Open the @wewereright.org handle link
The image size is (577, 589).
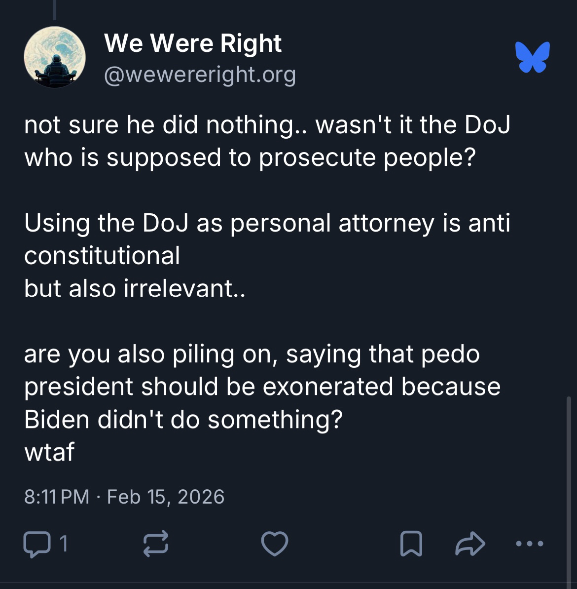(200, 75)
